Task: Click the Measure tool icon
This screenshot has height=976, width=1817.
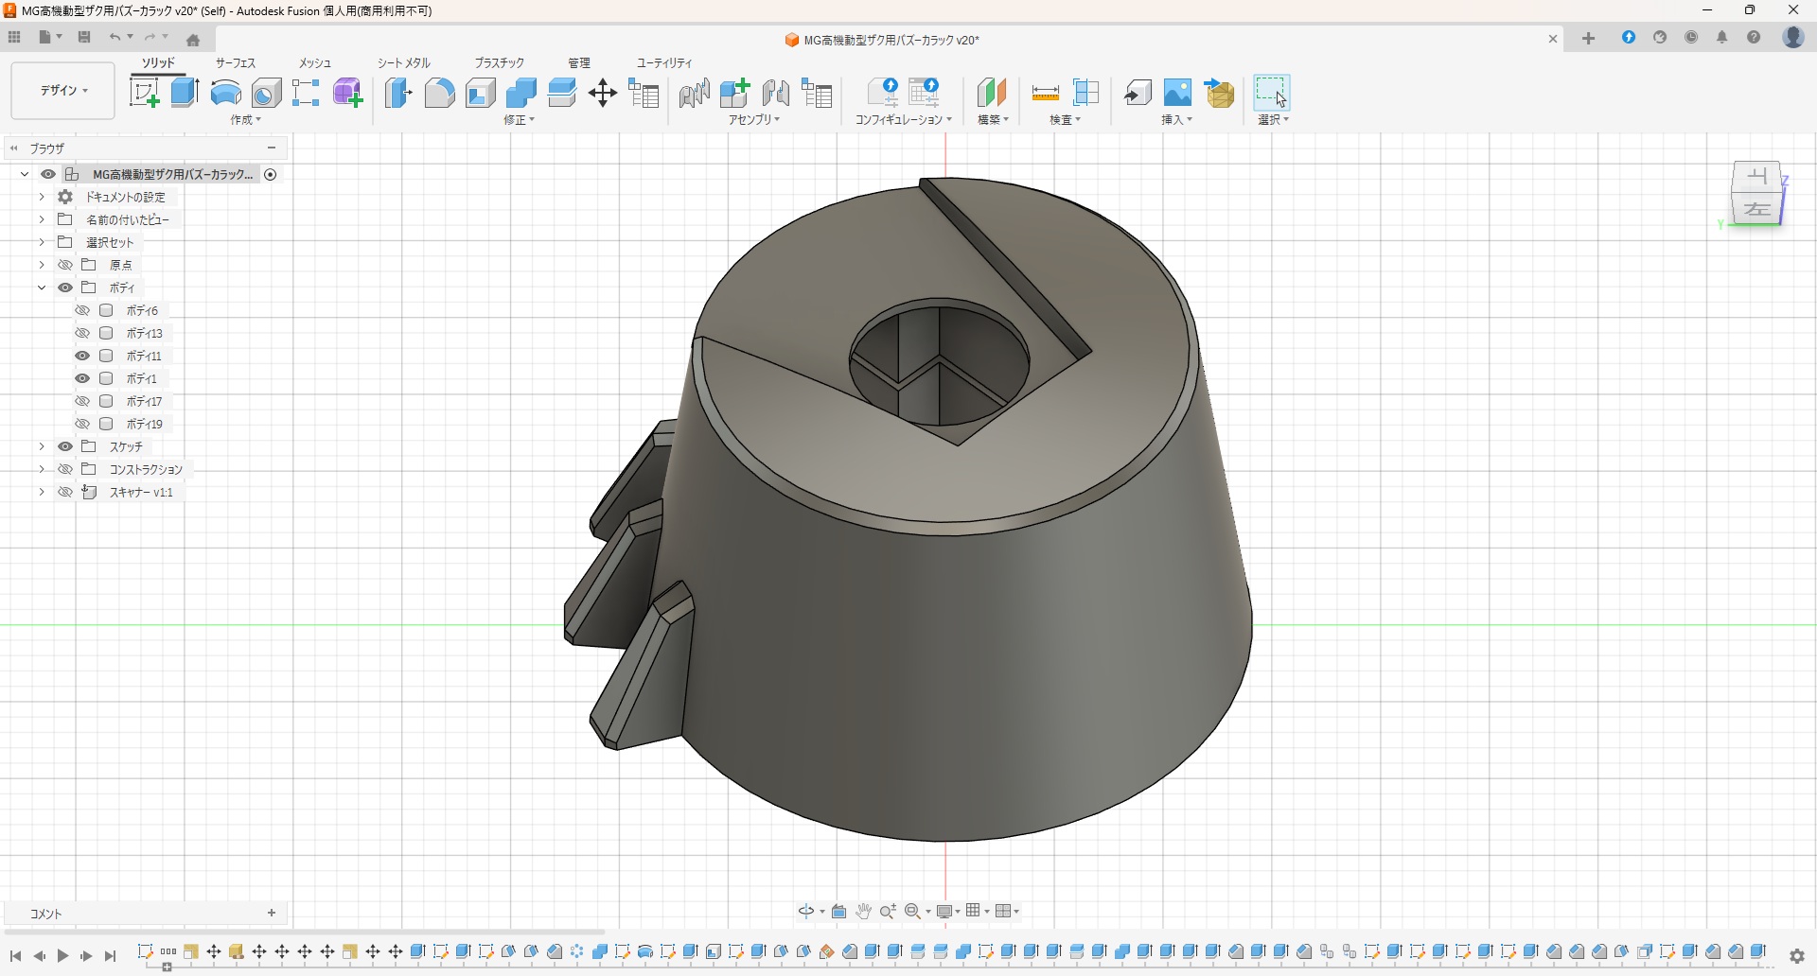Action: 1045,93
